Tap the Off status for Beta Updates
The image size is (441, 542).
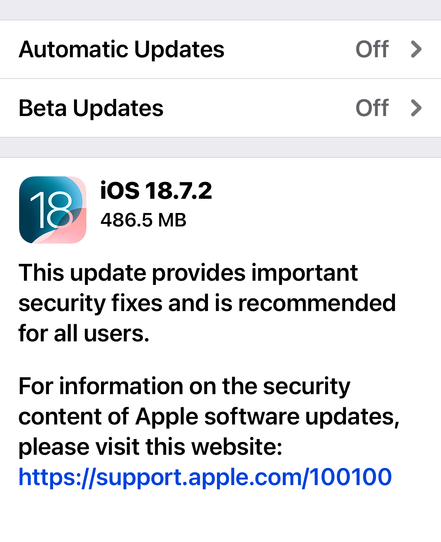(372, 108)
